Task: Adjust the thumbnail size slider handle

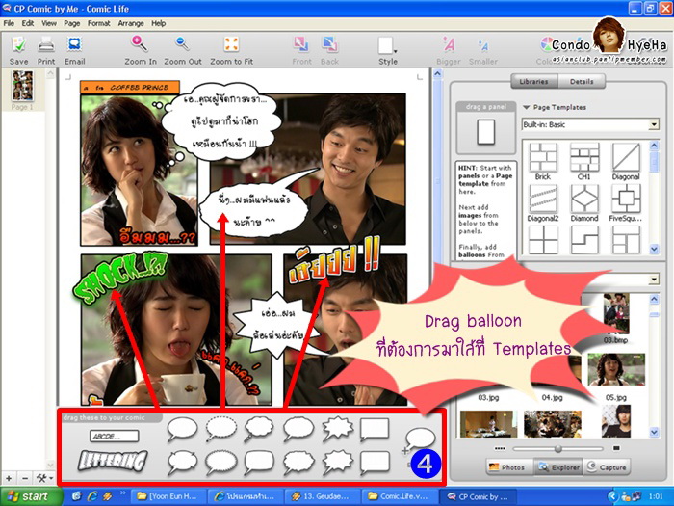Action: 557,449
